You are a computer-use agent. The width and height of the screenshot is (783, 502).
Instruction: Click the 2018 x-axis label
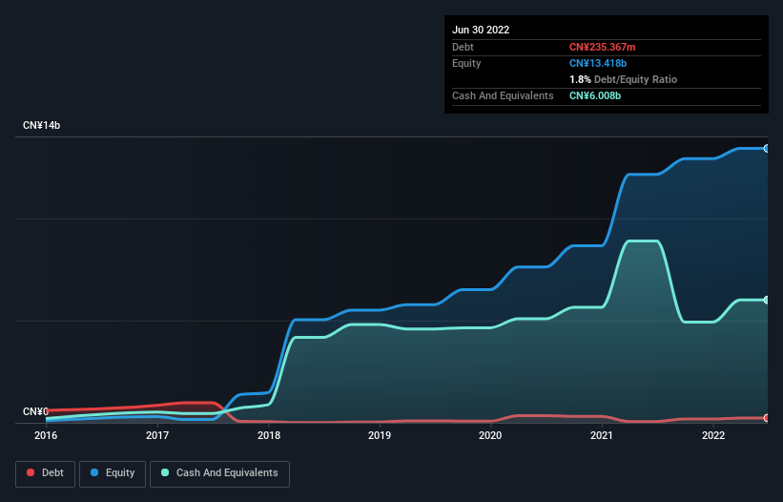pyautogui.click(x=269, y=435)
